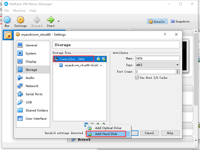Open the Settings gear toolbar icon
This screenshot has width=200, height=150.
[x=20, y=21]
